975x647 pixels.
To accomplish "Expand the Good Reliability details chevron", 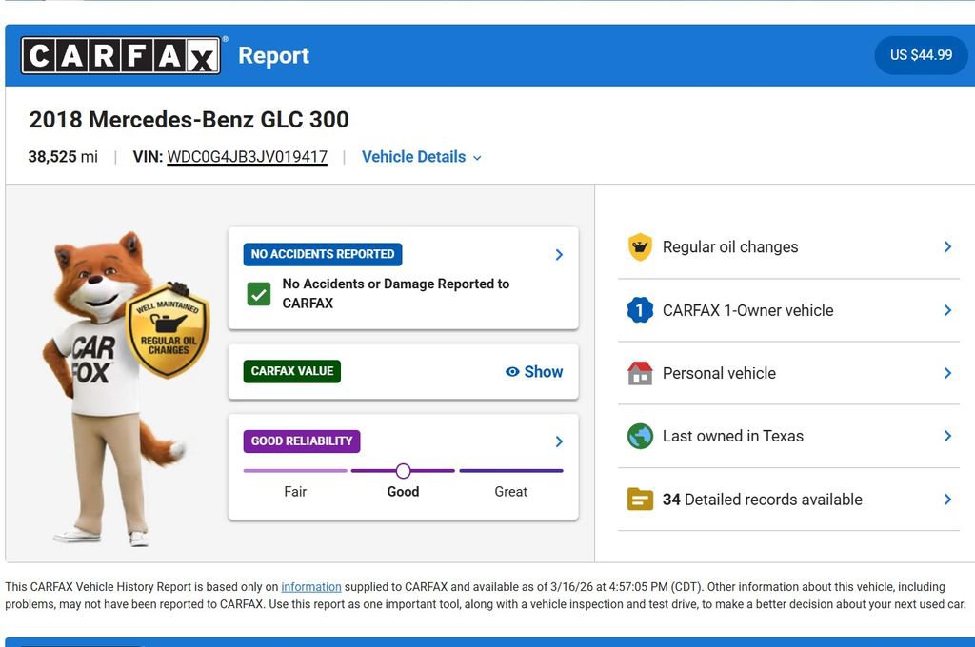I will [x=559, y=441].
